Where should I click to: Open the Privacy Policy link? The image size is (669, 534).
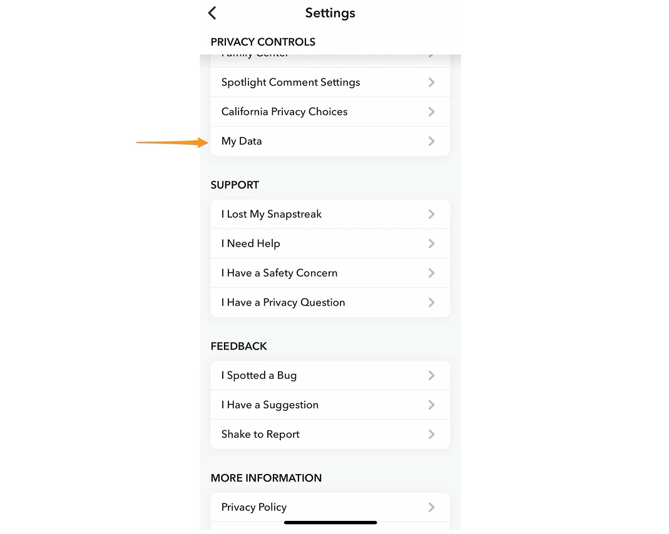[253, 507]
